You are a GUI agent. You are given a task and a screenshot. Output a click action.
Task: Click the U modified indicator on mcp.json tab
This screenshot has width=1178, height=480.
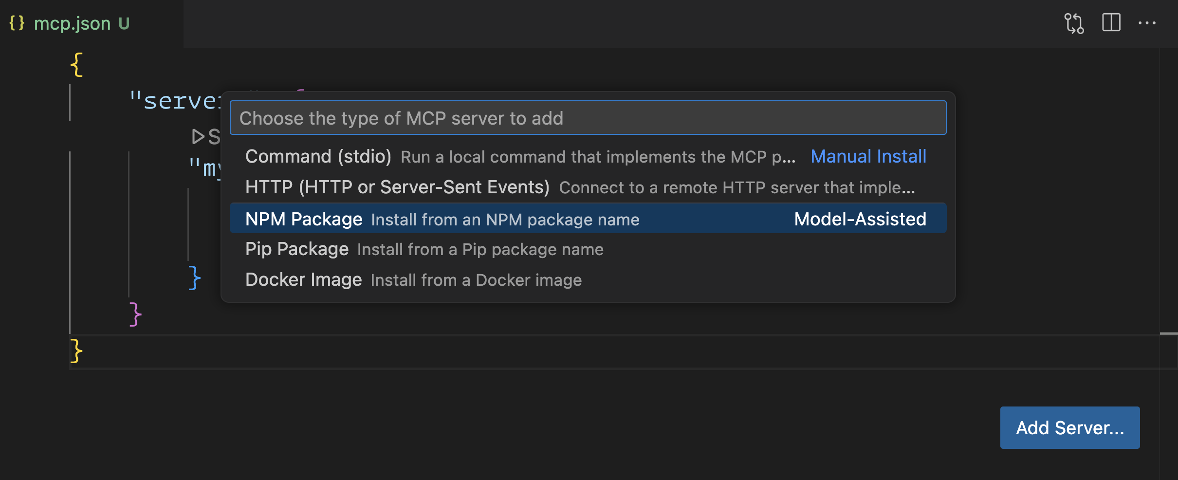coord(125,23)
